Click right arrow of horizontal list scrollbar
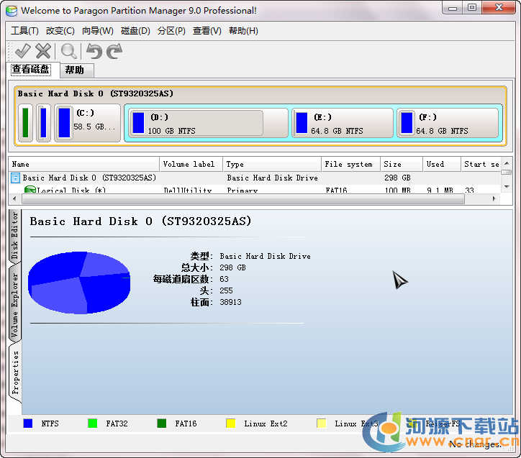This screenshot has height=458, width=521. click(494, 198)
